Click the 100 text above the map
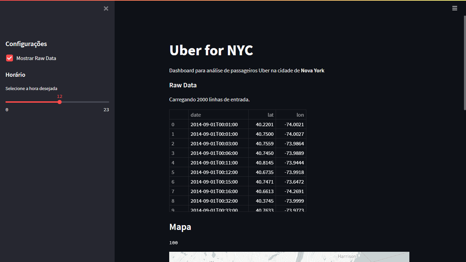Viewport: 466px width, 262px height. click(173, 243)
